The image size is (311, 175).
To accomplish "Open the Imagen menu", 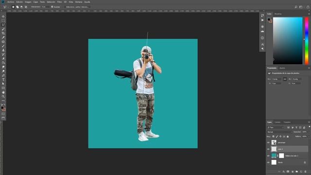I will pyautogui.click(x=28, y=2).
